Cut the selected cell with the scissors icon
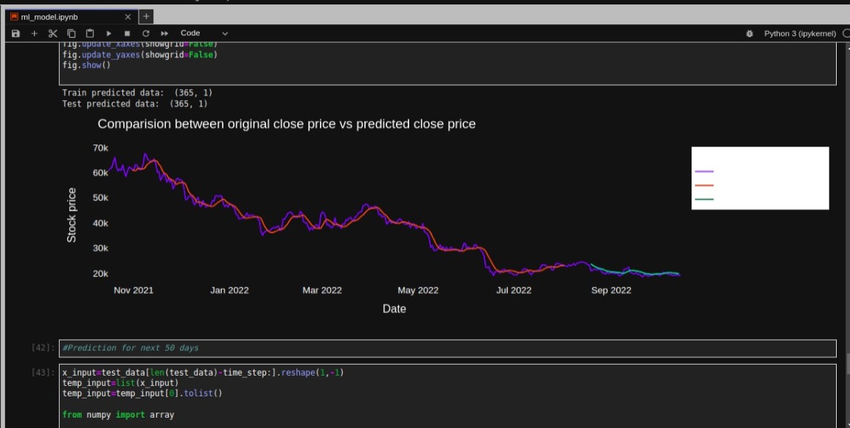The width and height of the screenshot is (850, 428). coord(52,34)
